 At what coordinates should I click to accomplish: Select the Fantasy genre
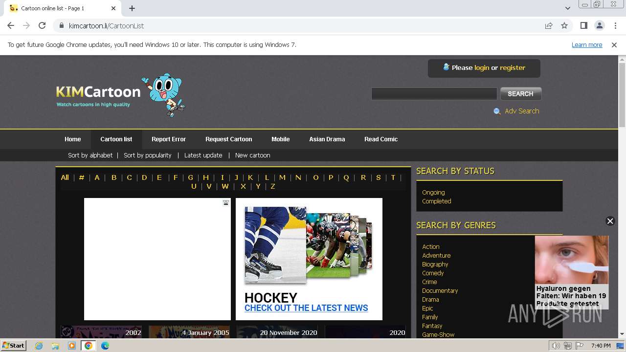[x=432, y=326]
